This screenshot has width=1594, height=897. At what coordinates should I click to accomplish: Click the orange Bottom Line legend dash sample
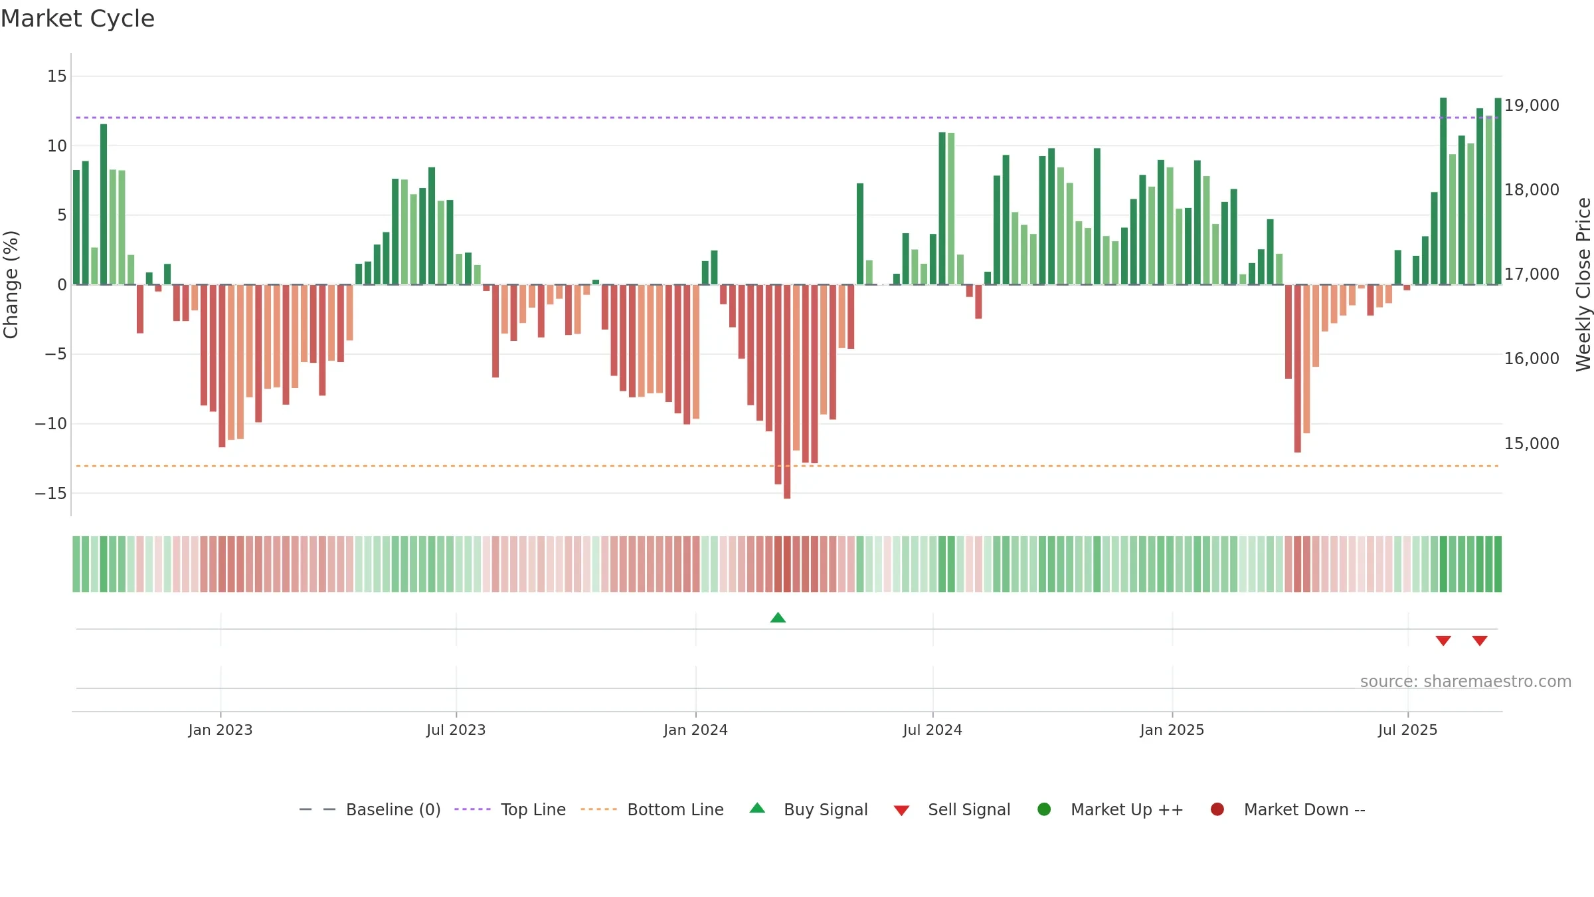(x=598, y=809)
